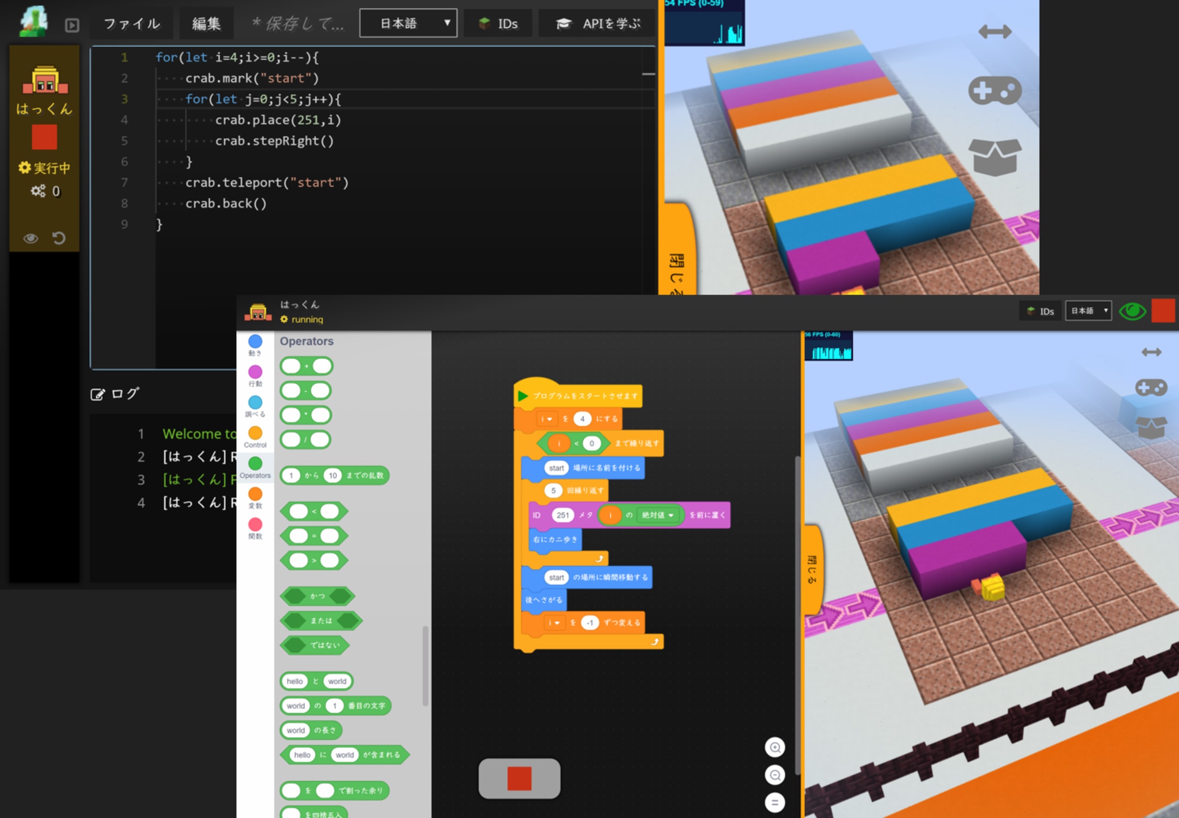Open the 編集 menu
The image size is (1179, 818).
(x=206, y=24)
